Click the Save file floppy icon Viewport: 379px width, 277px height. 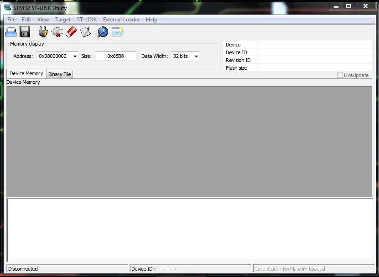click(x=25, y=32)
